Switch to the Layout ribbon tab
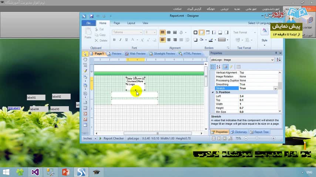 131,23
